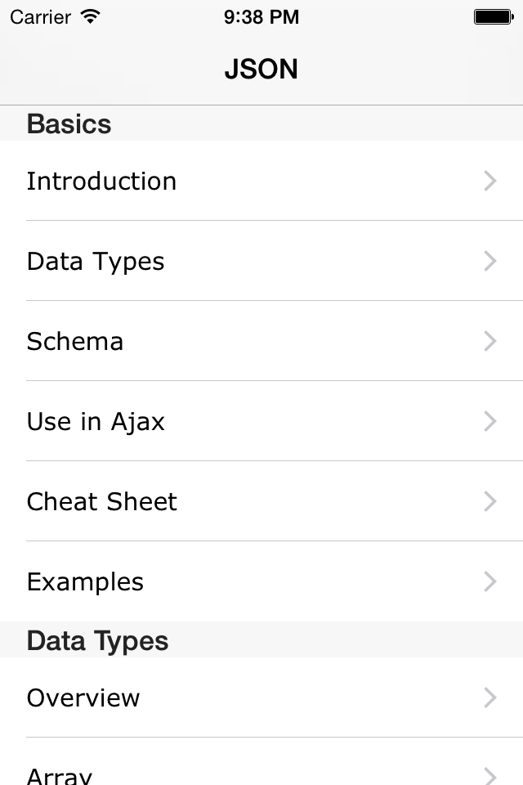Click the 9:38 PM status bar clock
The width and height of the screenshot is (523, 785).
261,16
